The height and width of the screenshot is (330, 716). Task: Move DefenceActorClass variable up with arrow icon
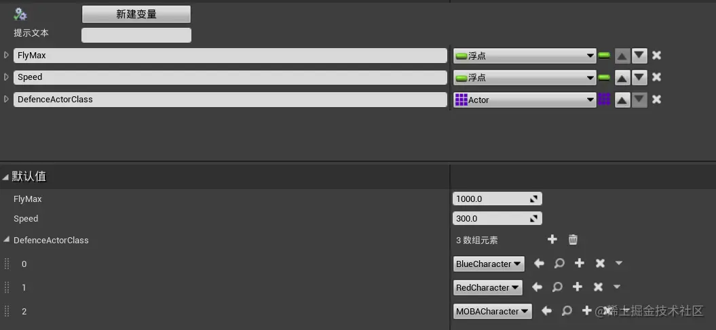click(622, 100)
